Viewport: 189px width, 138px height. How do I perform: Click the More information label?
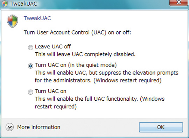[39, 127]
